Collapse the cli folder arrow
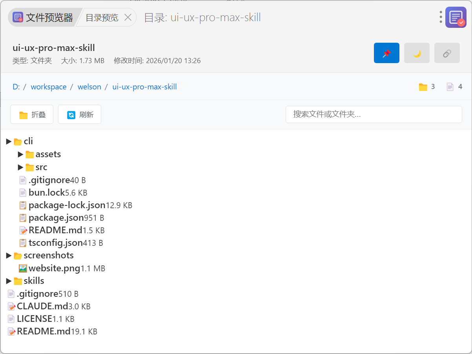 pos(9,142)
